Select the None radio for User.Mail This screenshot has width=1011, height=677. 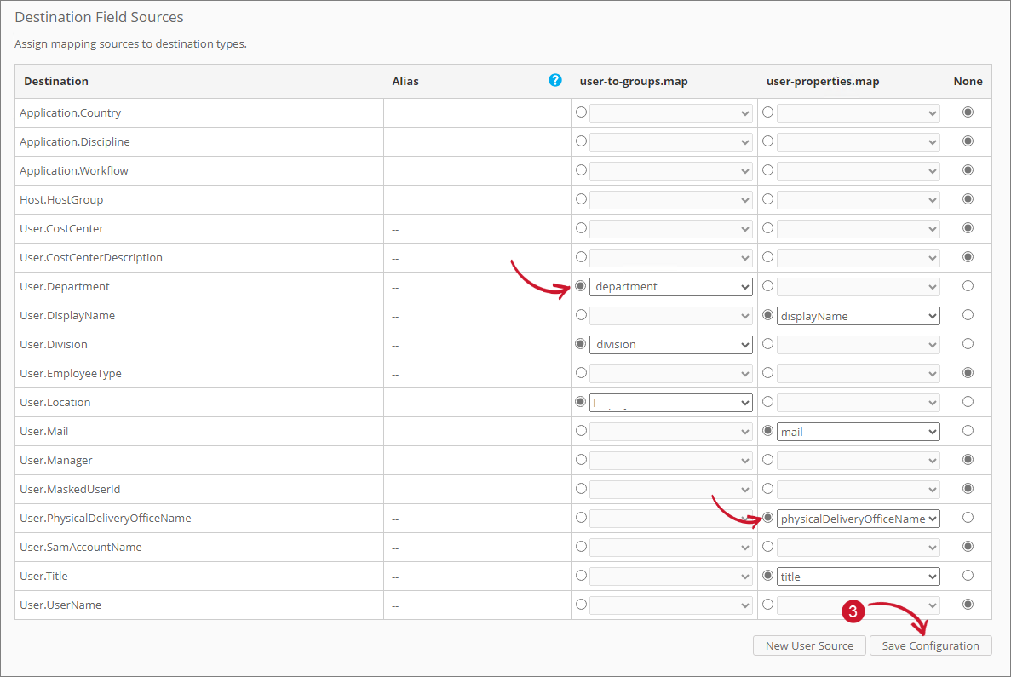pyautogui.click(x=968, y=431)
